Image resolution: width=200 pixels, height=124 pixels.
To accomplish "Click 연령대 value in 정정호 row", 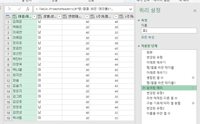I will pos(76,107).
